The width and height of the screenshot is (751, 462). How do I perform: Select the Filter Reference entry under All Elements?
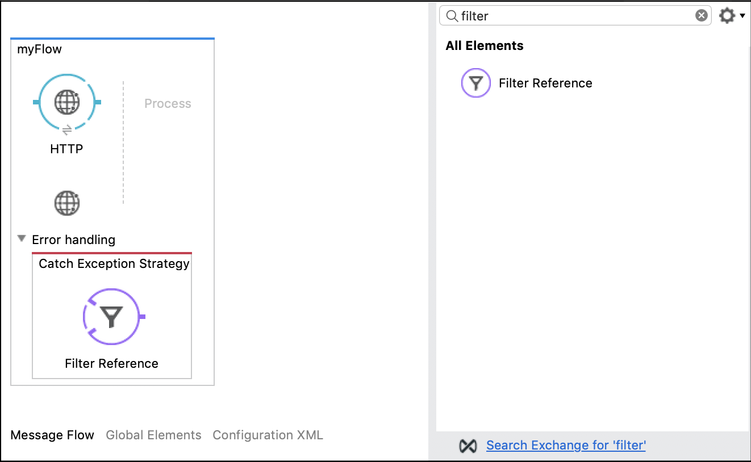(545, 83)
